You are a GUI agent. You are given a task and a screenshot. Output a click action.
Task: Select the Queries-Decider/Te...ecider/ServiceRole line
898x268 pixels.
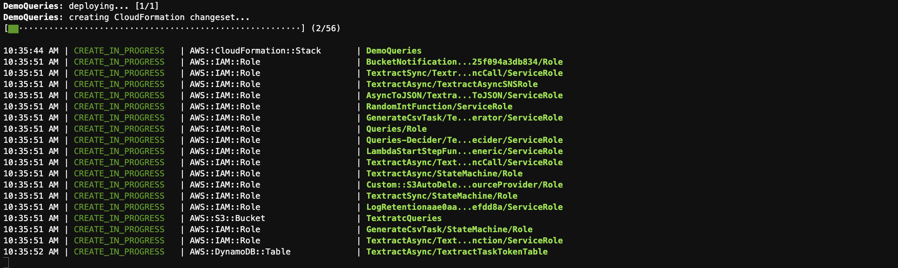click(464, 140)
